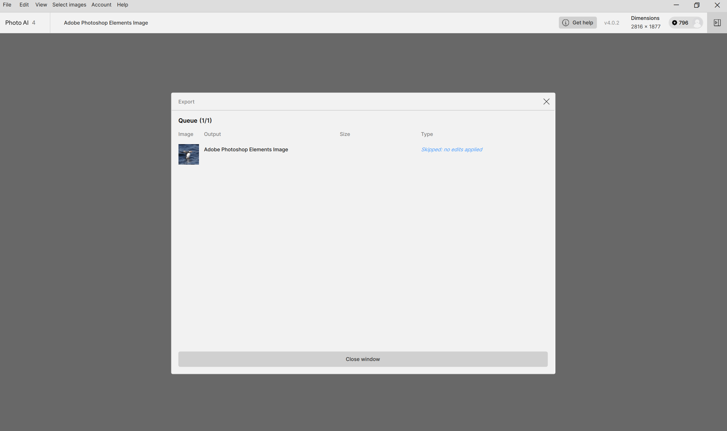Click 'Skipped: no edits applied' status

click(x=451, y=149)
